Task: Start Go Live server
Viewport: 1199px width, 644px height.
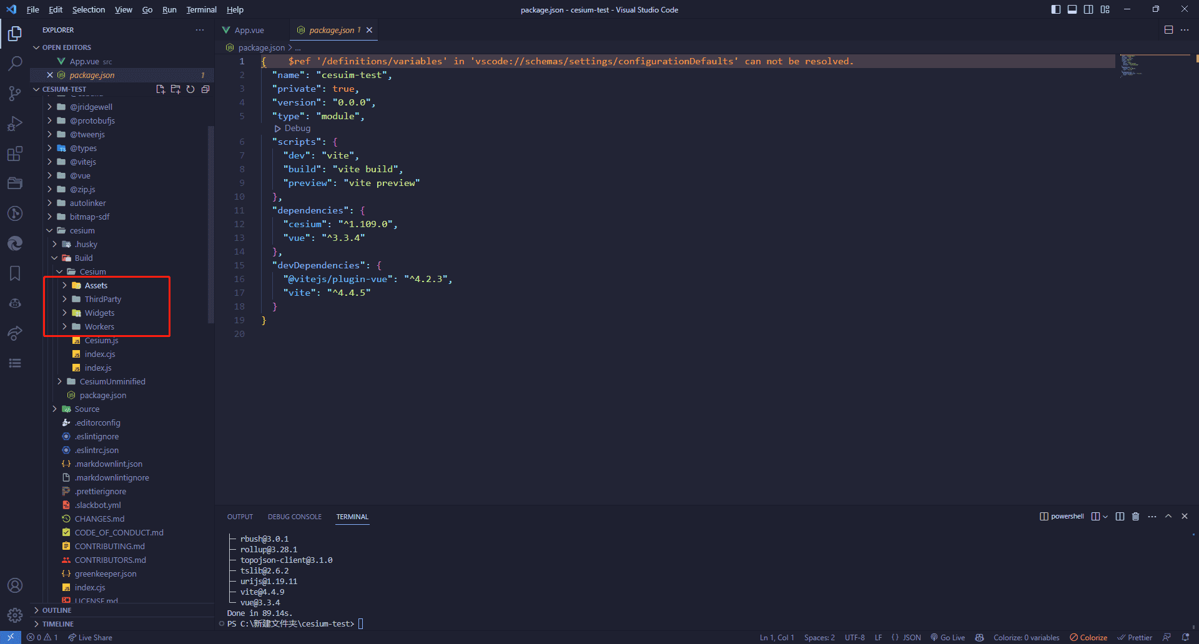Action: pos(948,637)
